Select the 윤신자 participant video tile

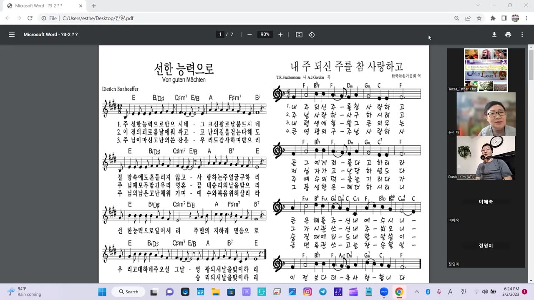(x=486, y=114)
